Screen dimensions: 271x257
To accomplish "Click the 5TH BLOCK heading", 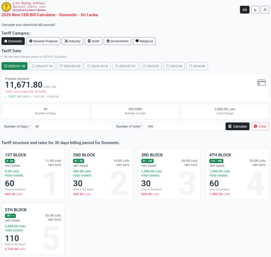I will click(16, 210).
